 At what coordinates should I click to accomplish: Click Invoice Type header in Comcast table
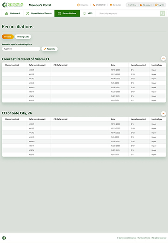click(x=157, y=65)
